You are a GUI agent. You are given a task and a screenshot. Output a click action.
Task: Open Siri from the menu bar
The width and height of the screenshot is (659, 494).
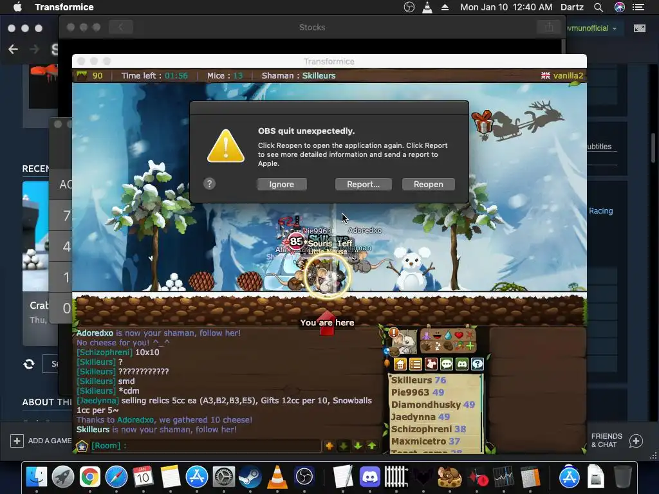[620, 7]
